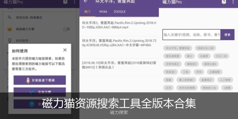The height and width of the screenshot is (119, 238).
Task: Select the 人工智能 keyword chip
Action: coord(225,80)
